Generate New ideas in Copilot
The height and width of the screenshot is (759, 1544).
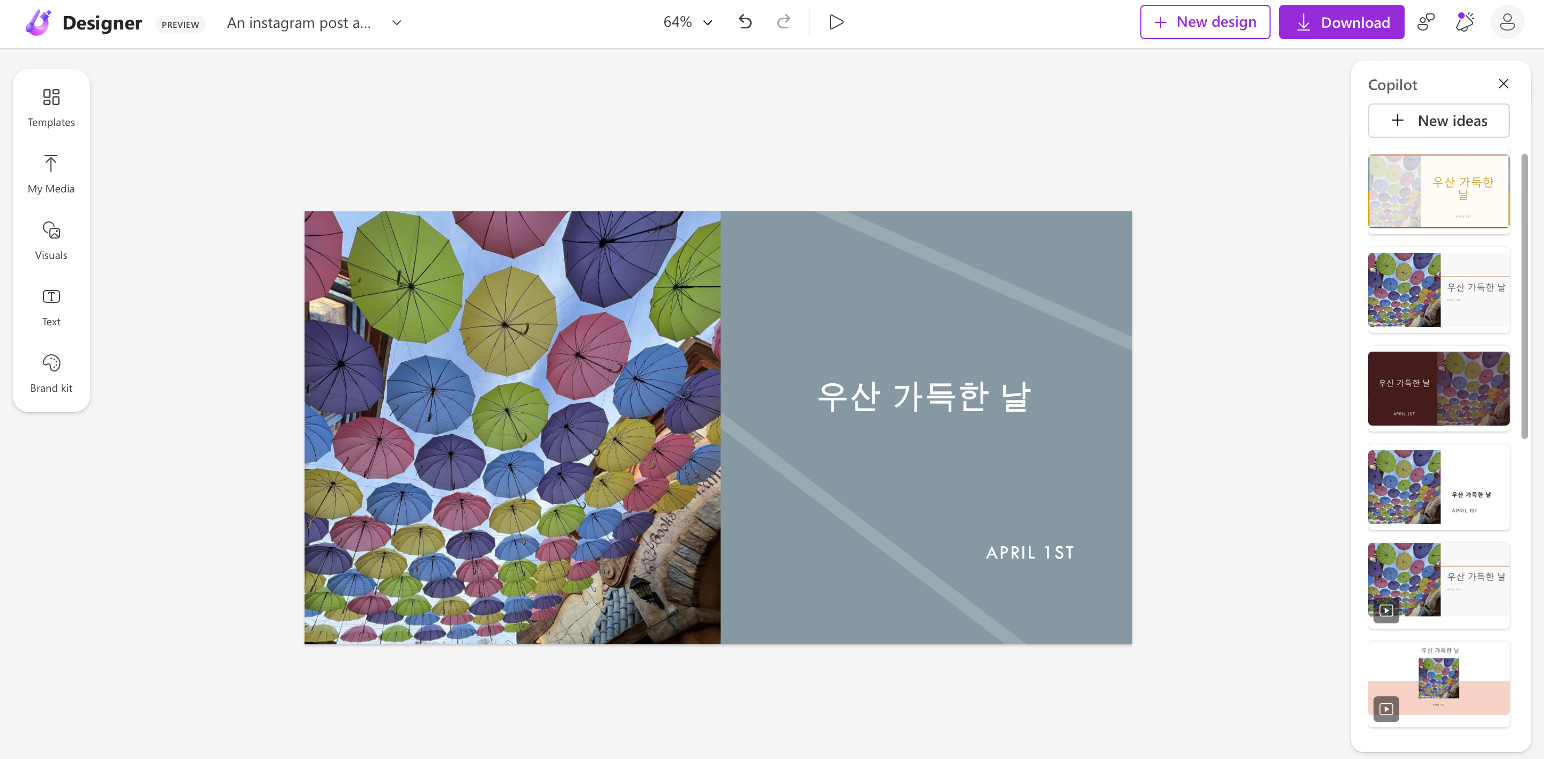[x=1438, y=121]
